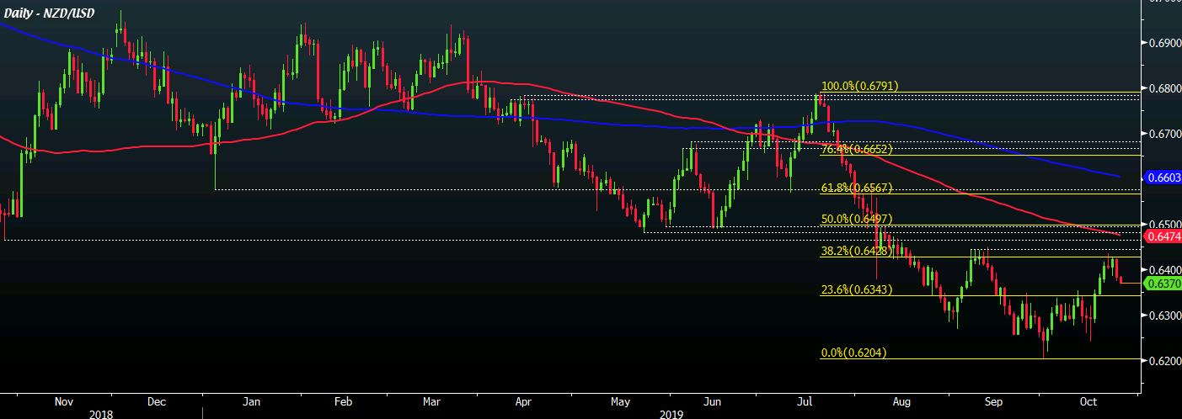Click the Jun month label on time axis
Screen dimensions: 1182x419
coord(713,402)
